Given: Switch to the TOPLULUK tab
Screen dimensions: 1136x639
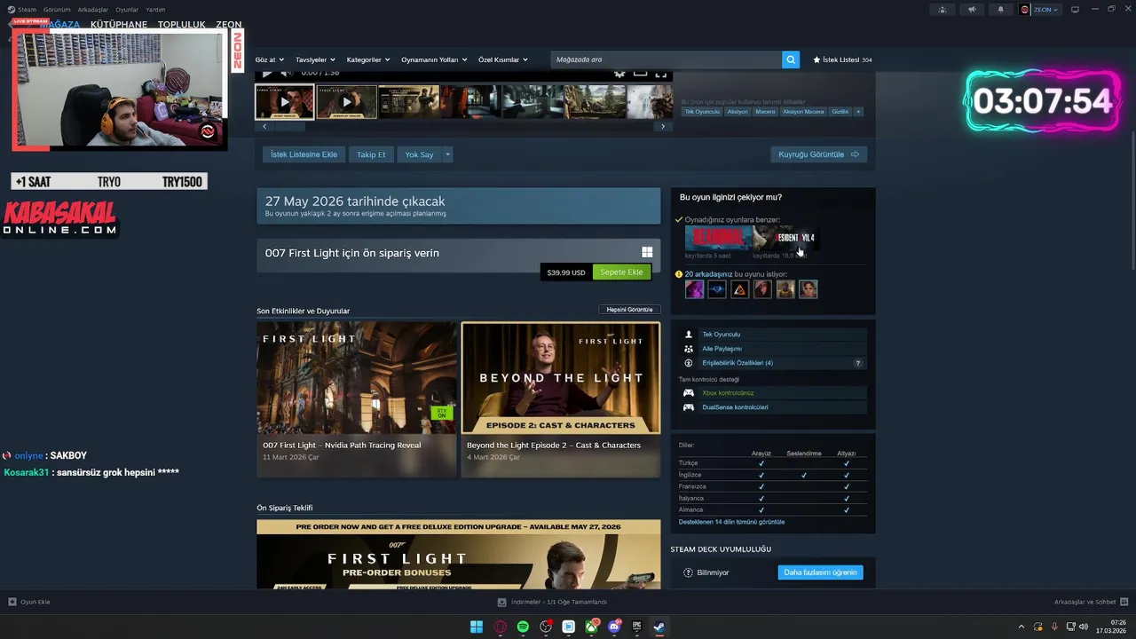Looking at the screenshot, I should pyautogui.click(x=182, y=25).
